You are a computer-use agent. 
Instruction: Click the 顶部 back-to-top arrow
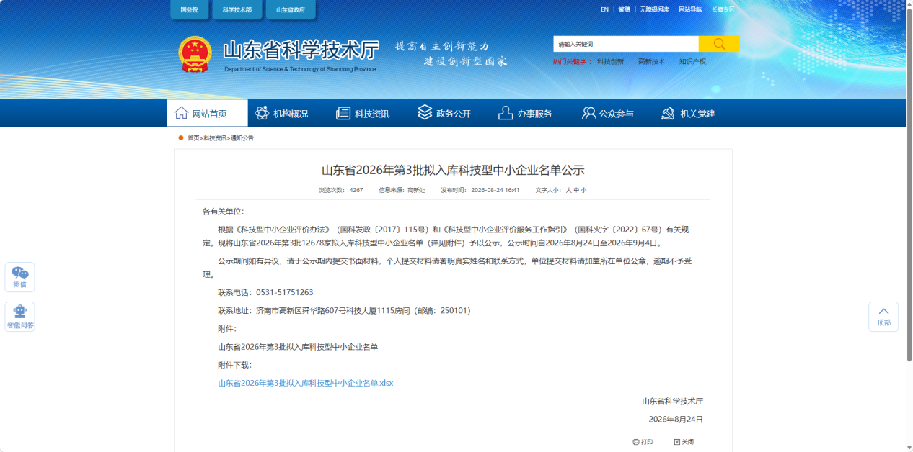click(883, 317)
